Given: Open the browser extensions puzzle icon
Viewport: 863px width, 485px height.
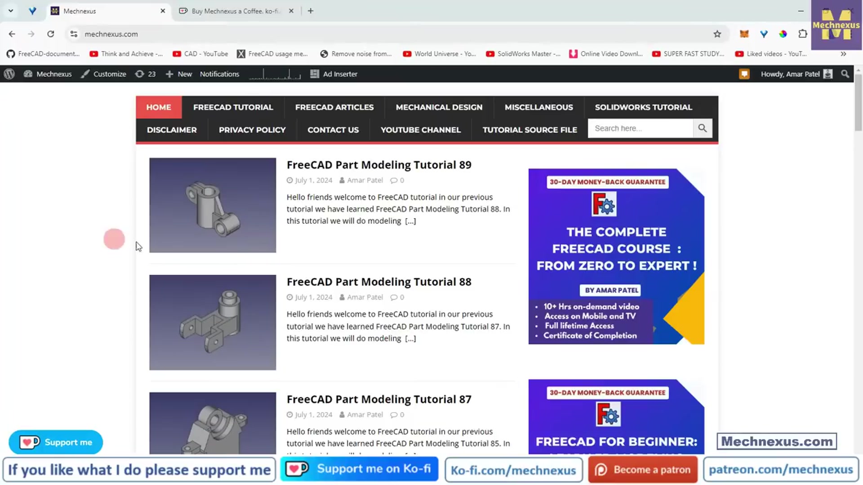Looking at the screenshot, I should [803, 34].
